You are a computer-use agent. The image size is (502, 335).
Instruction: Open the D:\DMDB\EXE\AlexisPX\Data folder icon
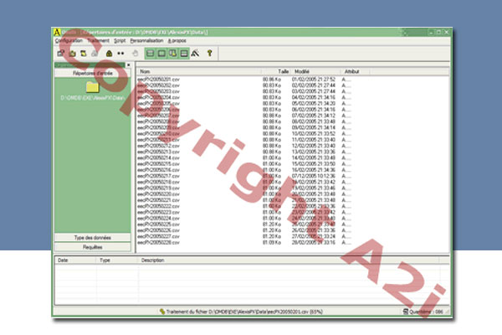[x=93, y=86]
